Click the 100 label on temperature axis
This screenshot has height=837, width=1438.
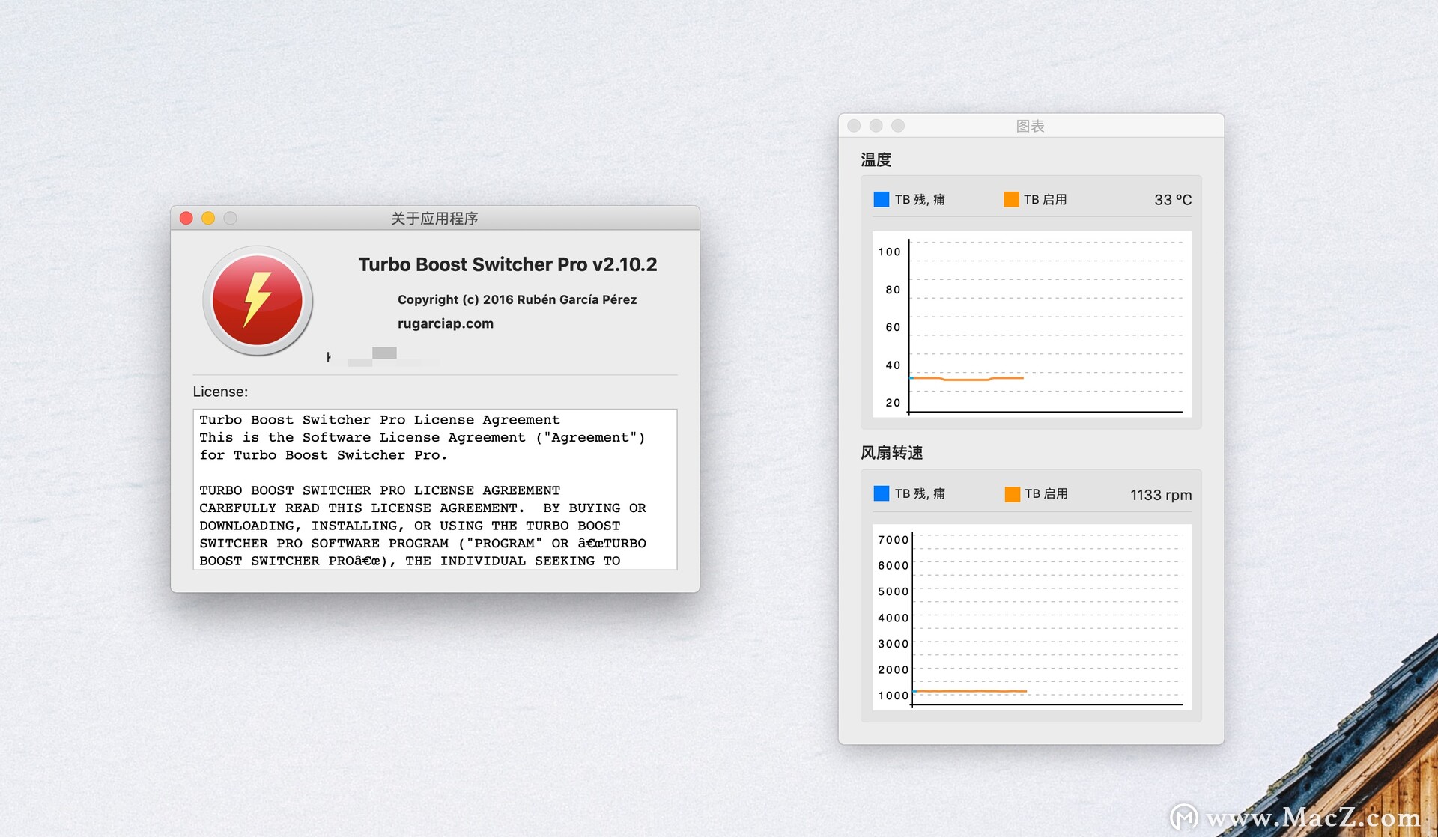pos(890,252)
